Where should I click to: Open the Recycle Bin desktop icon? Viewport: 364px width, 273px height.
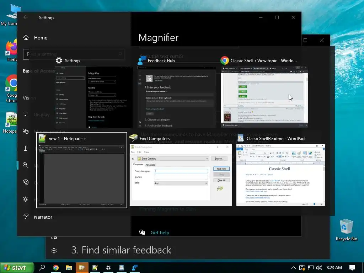coord(346,230)
